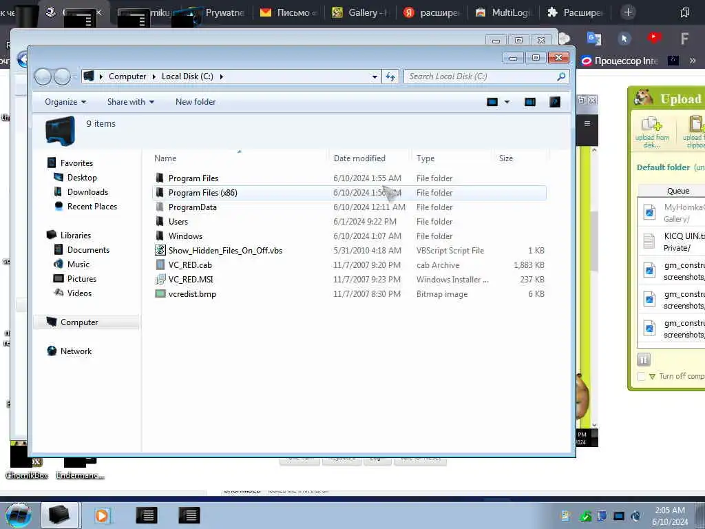The image size is (705, 529).
Task: Click the hamburger menu in background window
Action: click(x=587, y=123)
